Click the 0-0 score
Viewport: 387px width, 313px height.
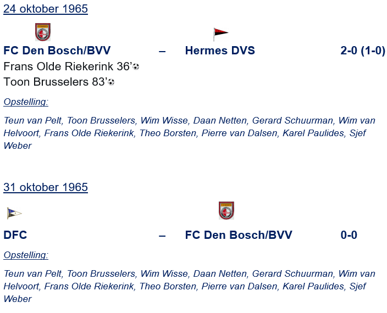pyautogui.click(x=349, y=235)
